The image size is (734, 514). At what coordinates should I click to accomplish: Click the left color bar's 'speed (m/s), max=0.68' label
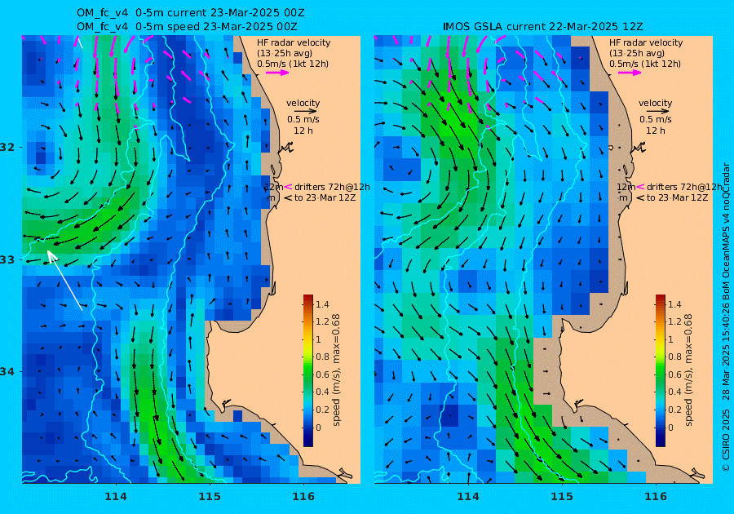(x=336, y=370)
